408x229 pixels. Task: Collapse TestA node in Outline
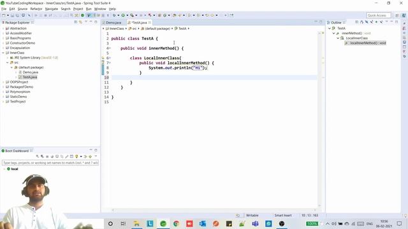[x=330, y=28]
